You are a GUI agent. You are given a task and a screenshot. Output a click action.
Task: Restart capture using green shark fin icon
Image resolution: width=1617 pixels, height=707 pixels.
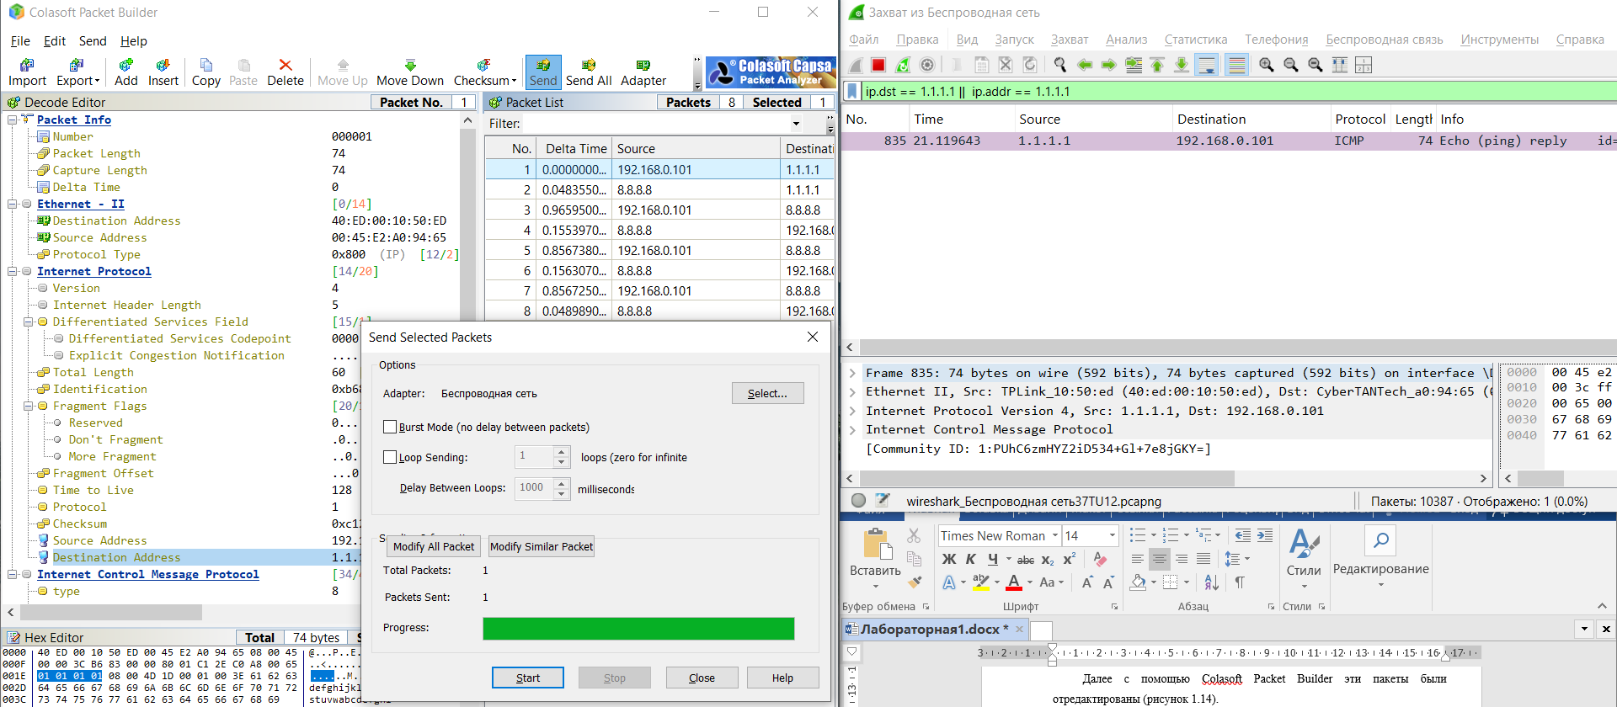[903, 65]
